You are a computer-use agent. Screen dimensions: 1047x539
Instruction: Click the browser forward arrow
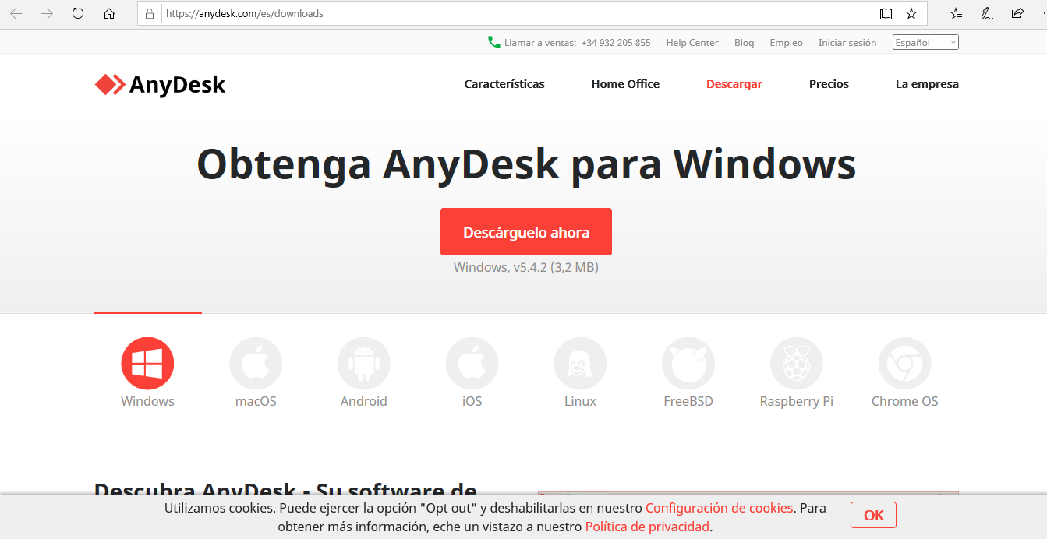tap(47, 13)
